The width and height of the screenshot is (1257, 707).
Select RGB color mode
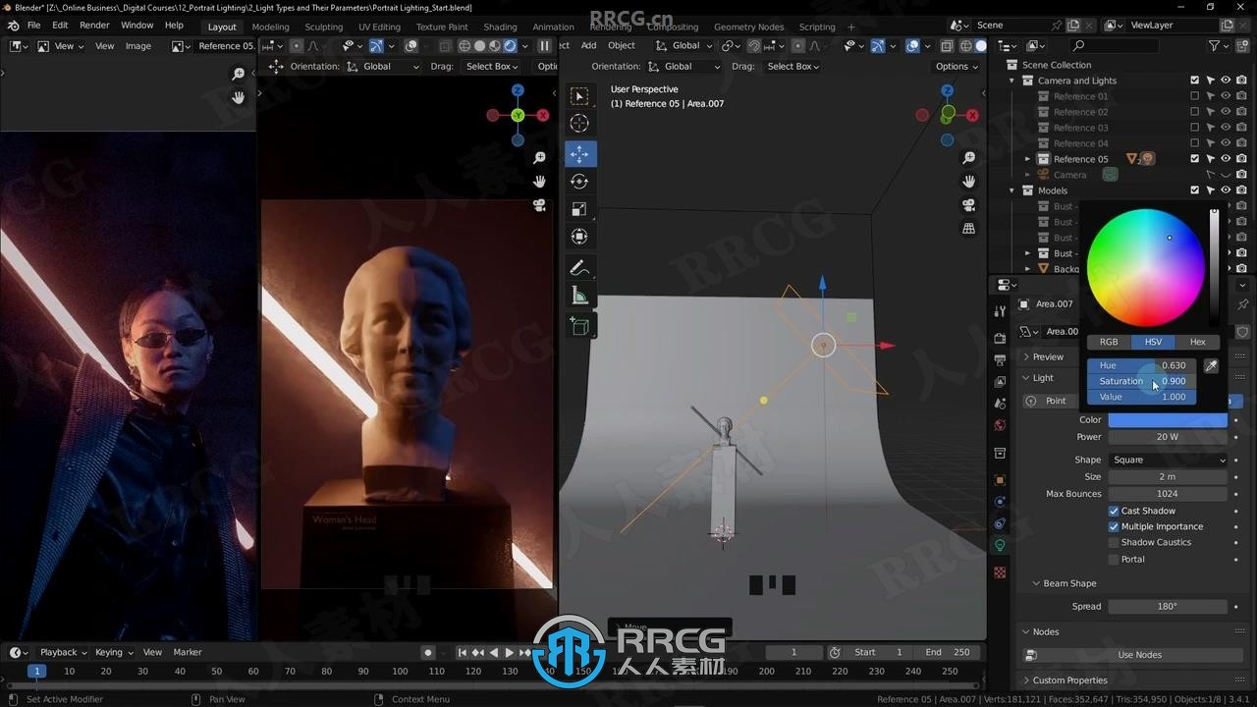(x=1109, y=342)
